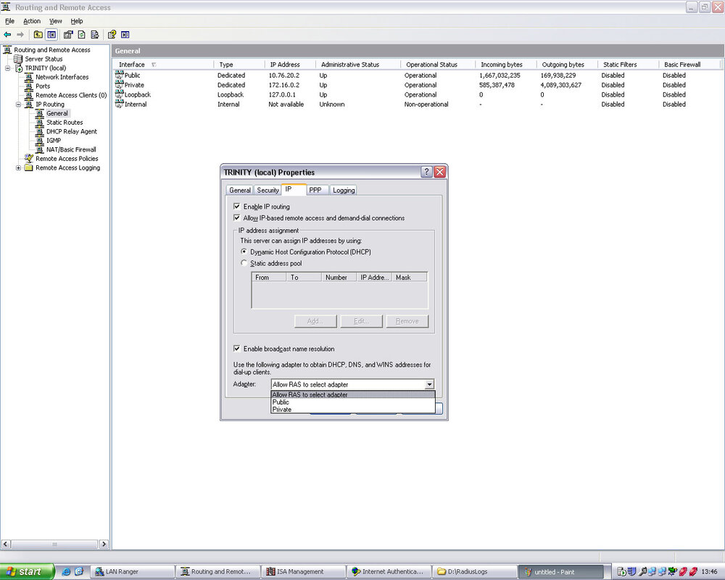
Task: Click the key tray icon
Action: 642,572
